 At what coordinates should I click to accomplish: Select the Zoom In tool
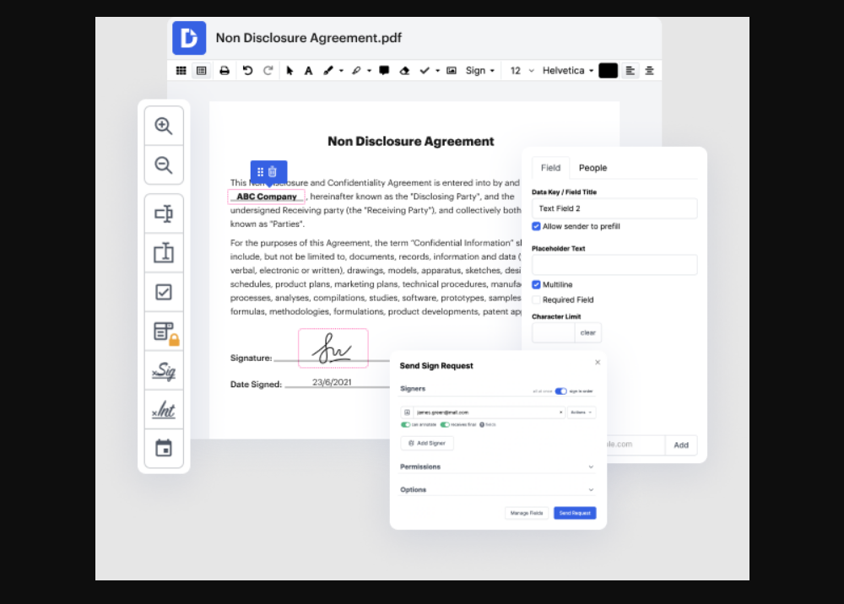[x=164, y=125]
